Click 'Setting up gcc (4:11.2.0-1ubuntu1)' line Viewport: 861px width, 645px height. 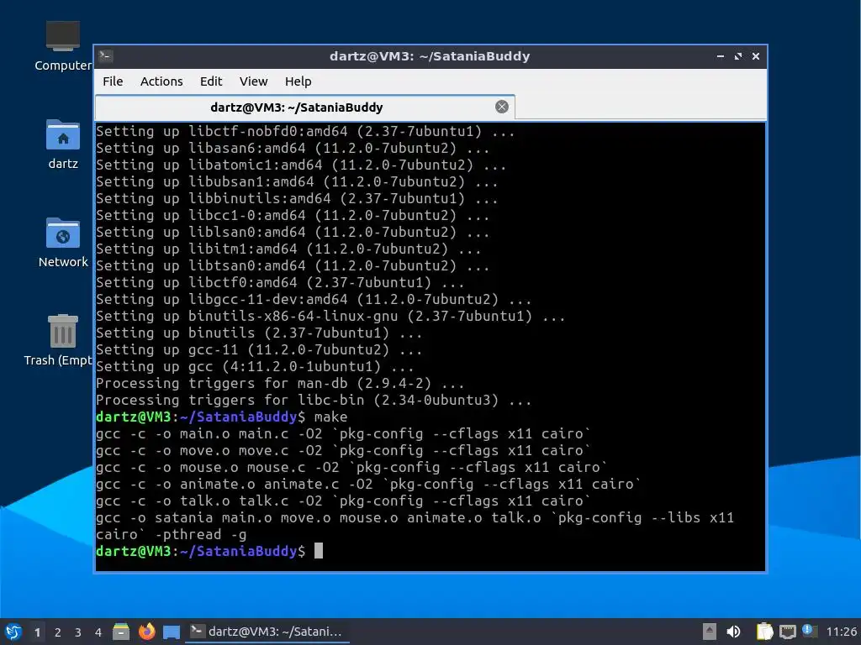[255, 366]
